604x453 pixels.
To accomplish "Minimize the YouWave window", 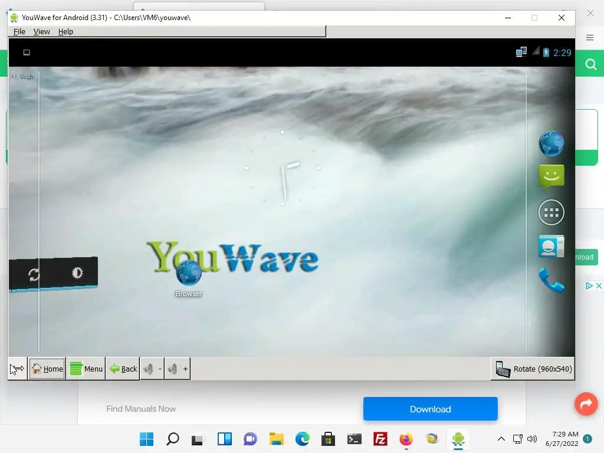I will pyautogui.click(x=508, y=18).
